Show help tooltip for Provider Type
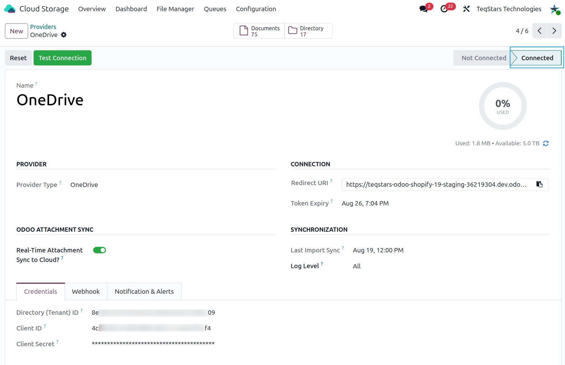The width and height of the screenshot is (565, 365). [x=60, y=183]
